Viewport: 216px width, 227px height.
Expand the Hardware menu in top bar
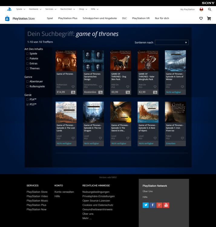[x=35, y=9]
